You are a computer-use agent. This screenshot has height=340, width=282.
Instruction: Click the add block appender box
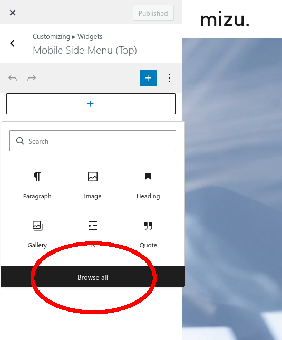pyautogui.click(x=91, y=104)
